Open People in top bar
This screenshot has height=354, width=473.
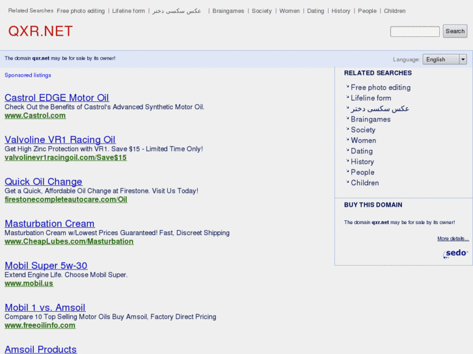point(367,11)
